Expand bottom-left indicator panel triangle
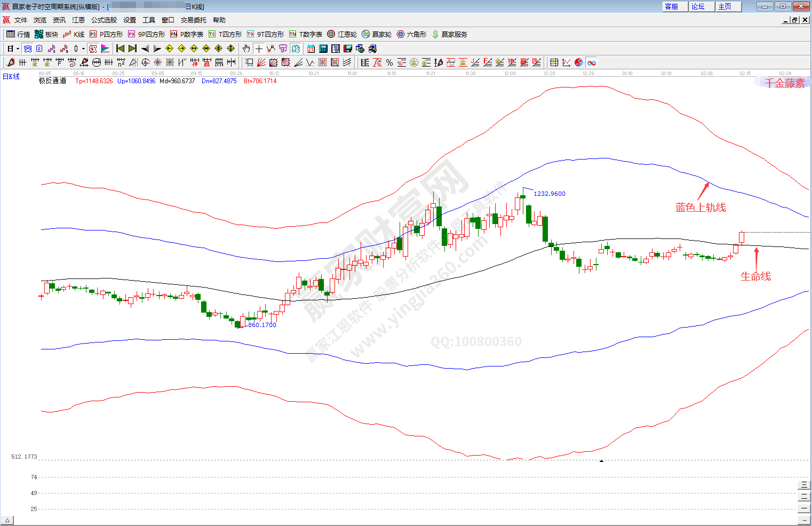 7,520
